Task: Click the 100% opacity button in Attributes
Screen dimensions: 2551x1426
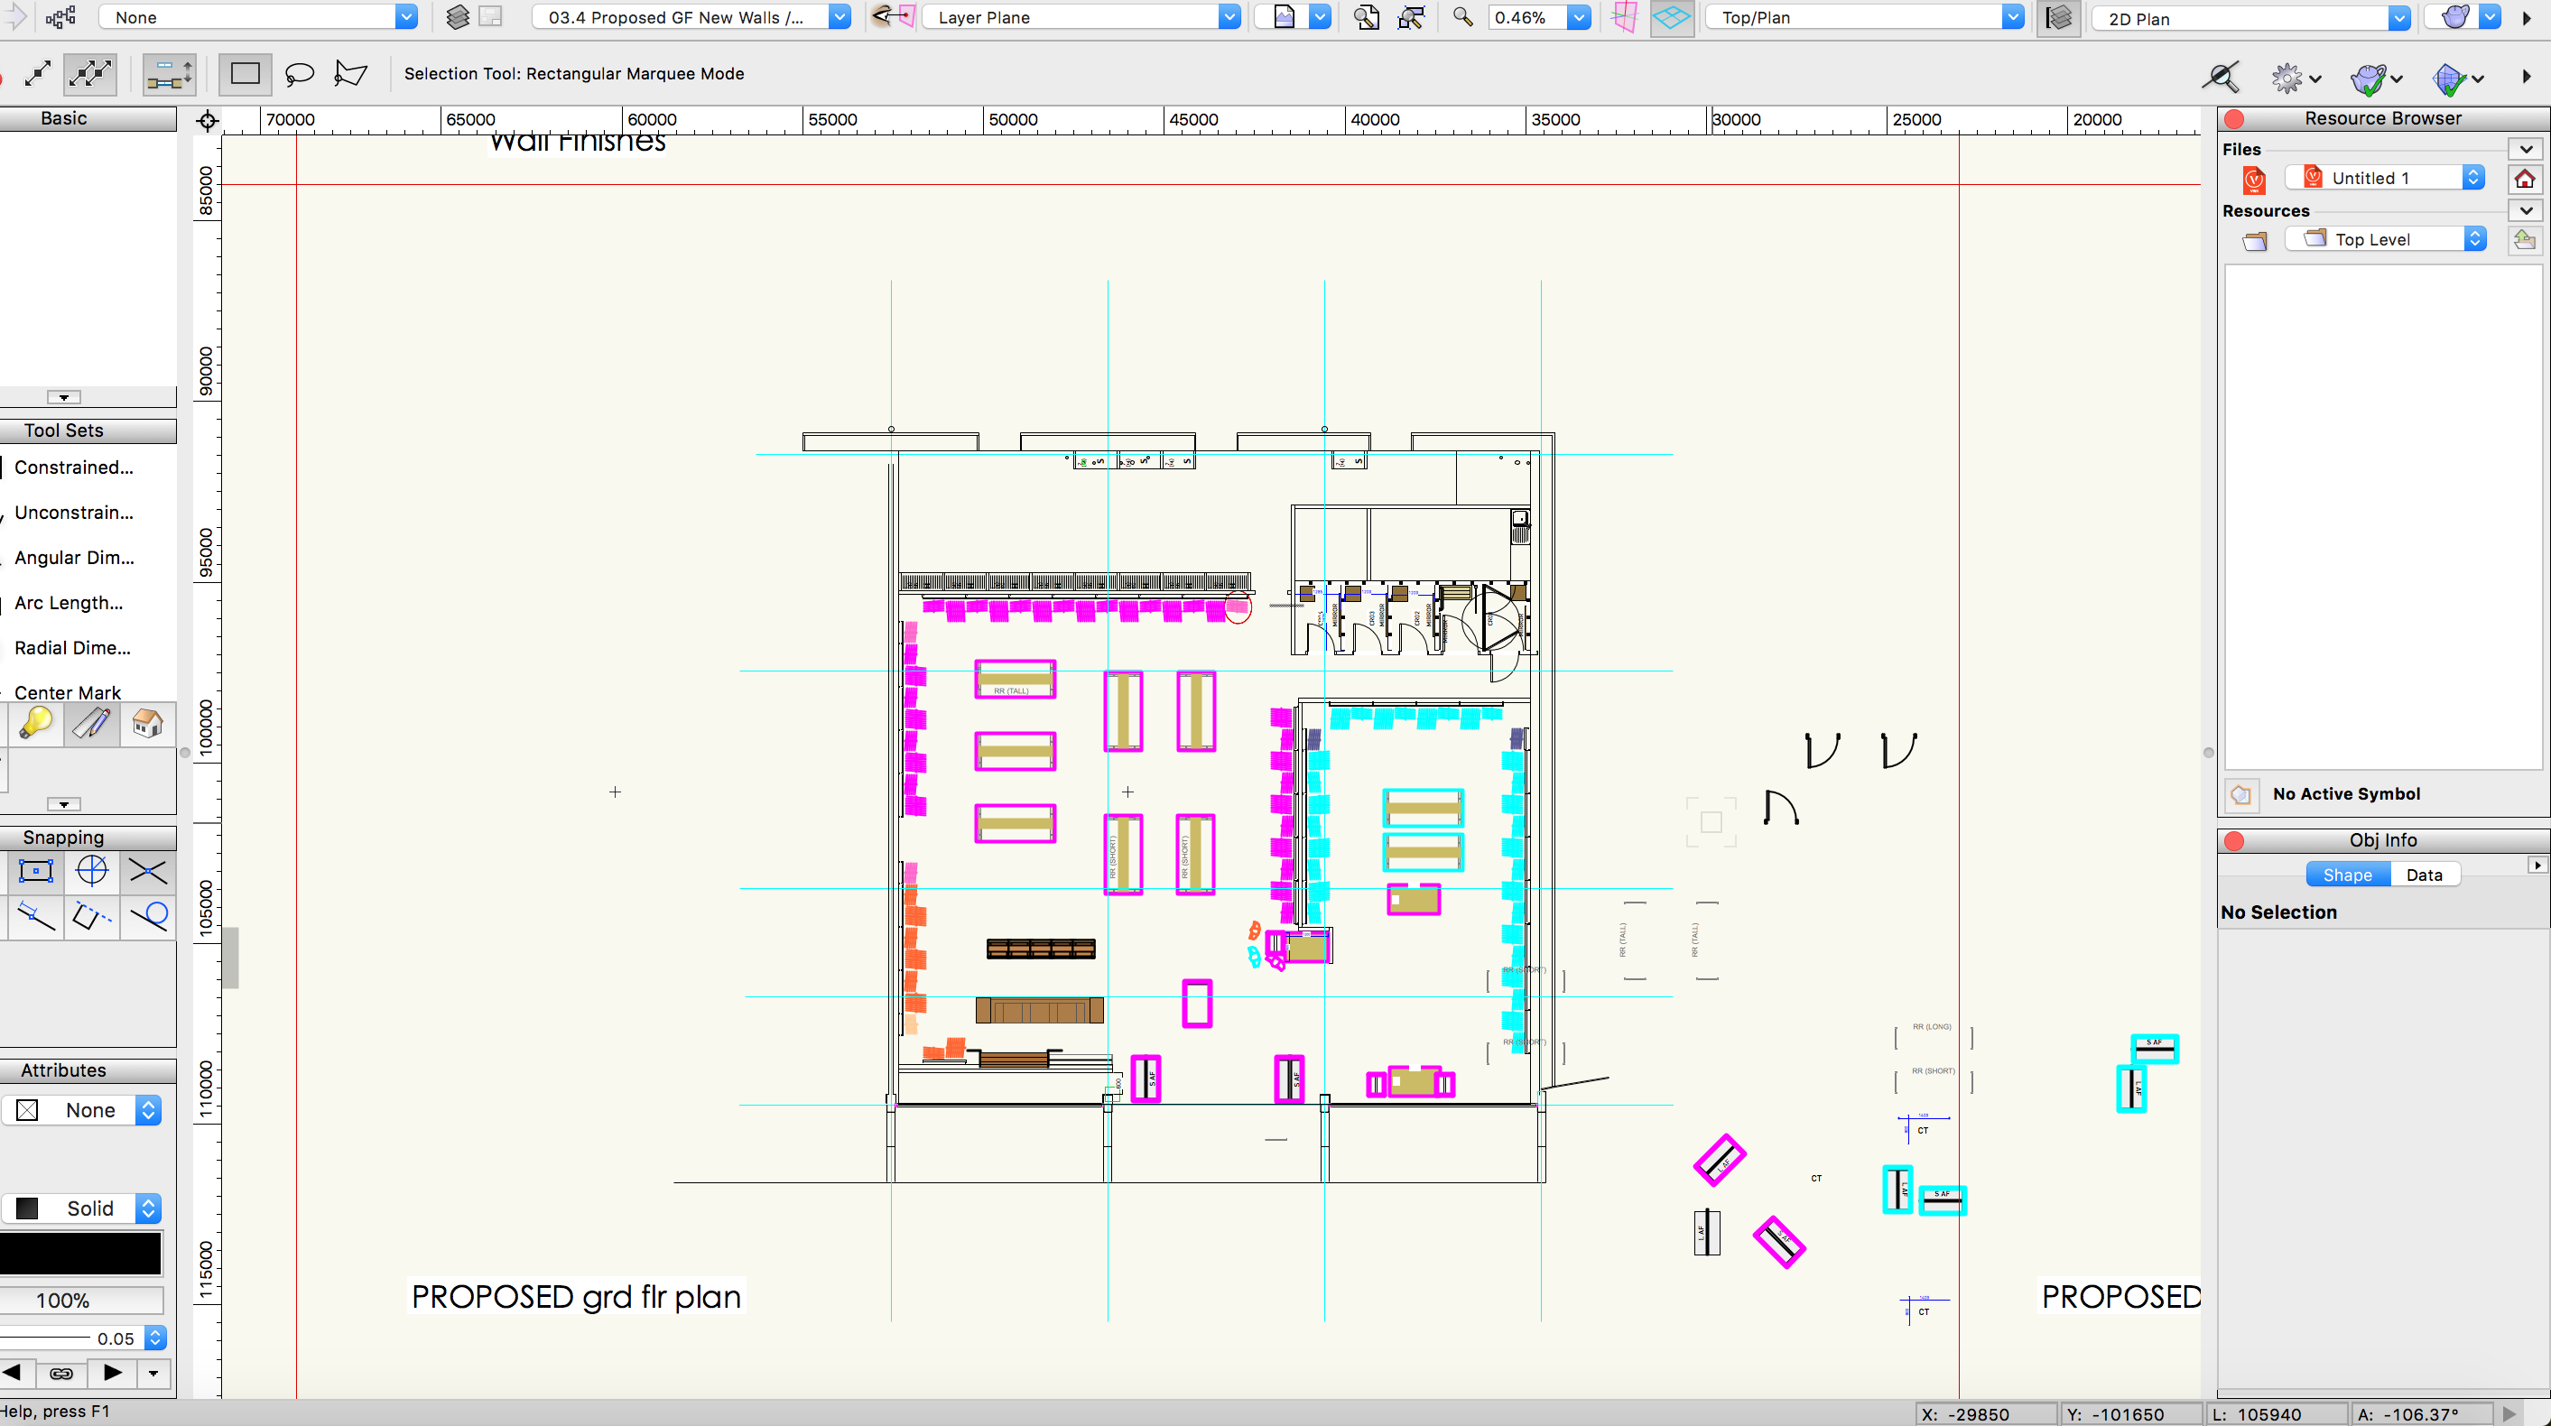Action: click(82, 1300)
